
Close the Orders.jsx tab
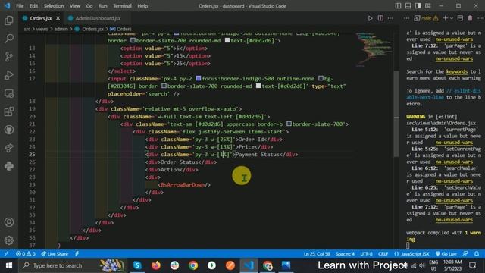[58, 18]
